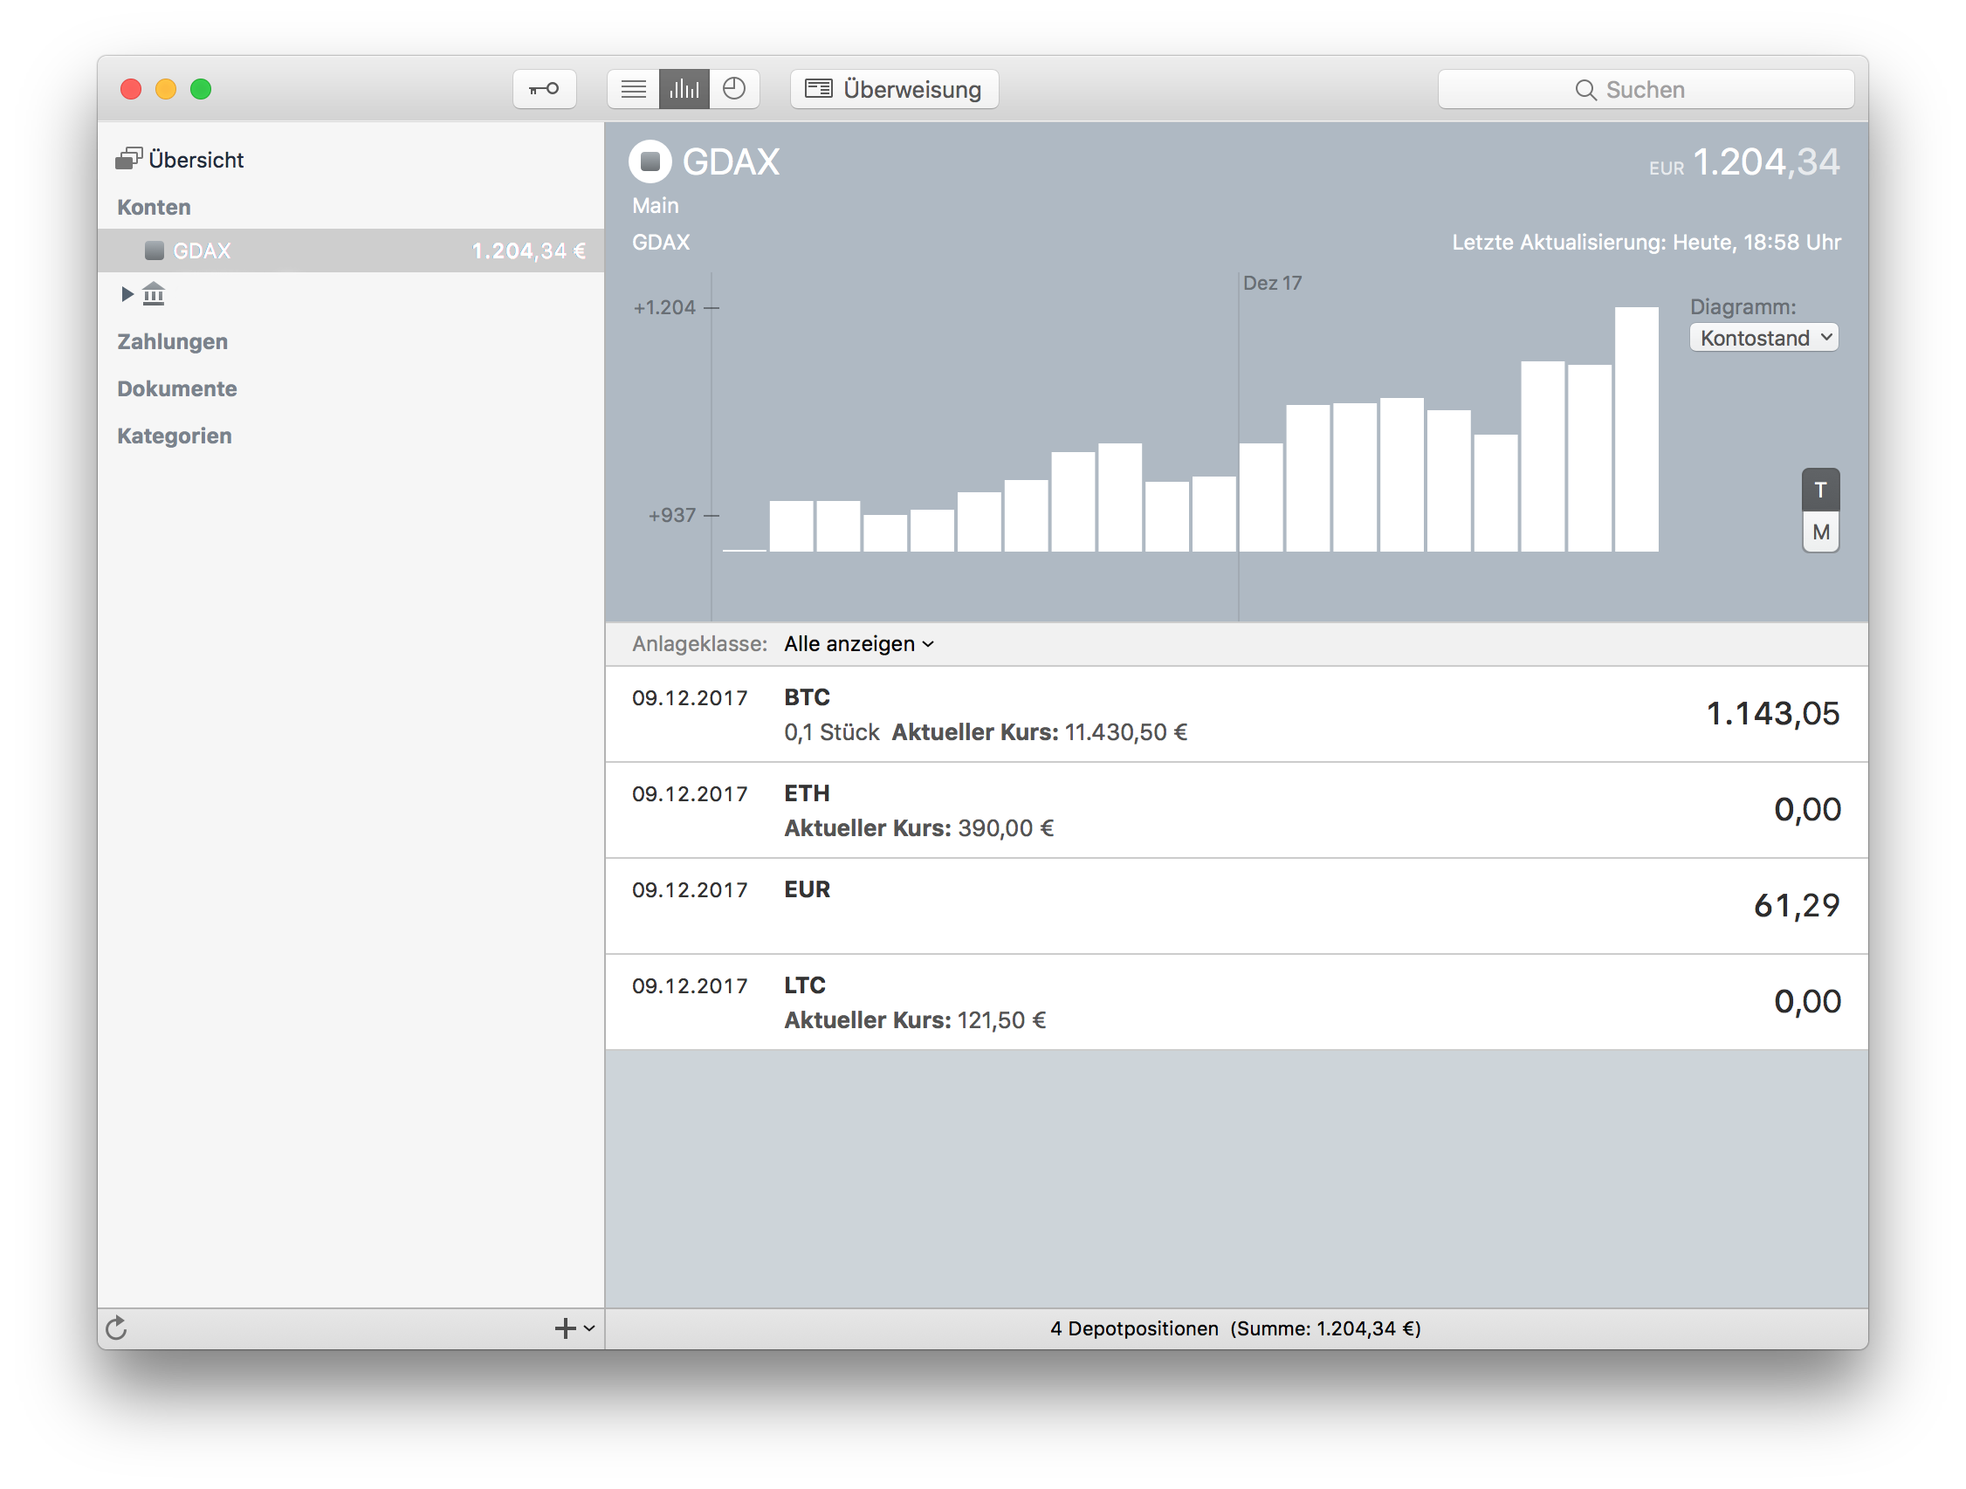Switch to the list view icon
The image size is (1966, 1489).
click(x=633, y=89)
